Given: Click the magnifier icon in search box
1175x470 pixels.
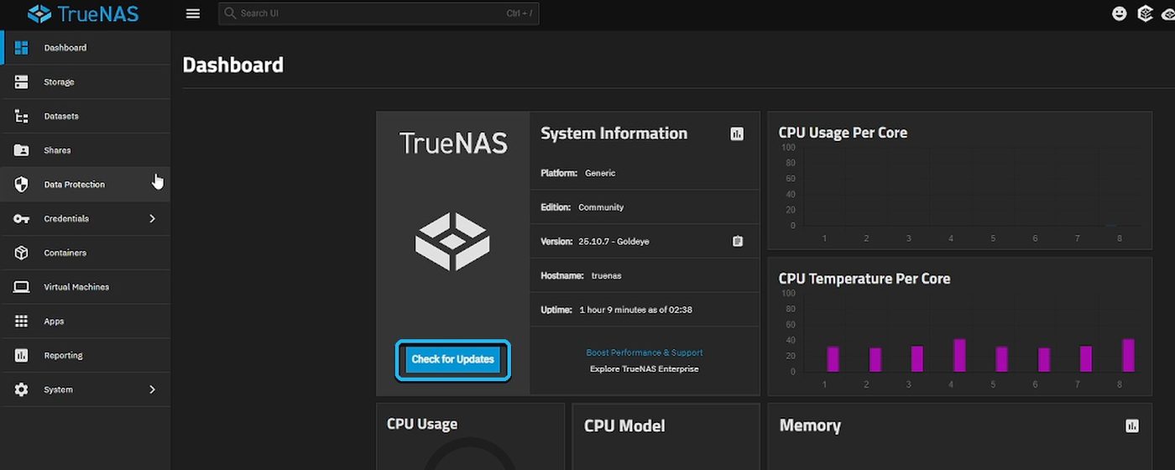Looking at the screenshot, I should (230, 13).
